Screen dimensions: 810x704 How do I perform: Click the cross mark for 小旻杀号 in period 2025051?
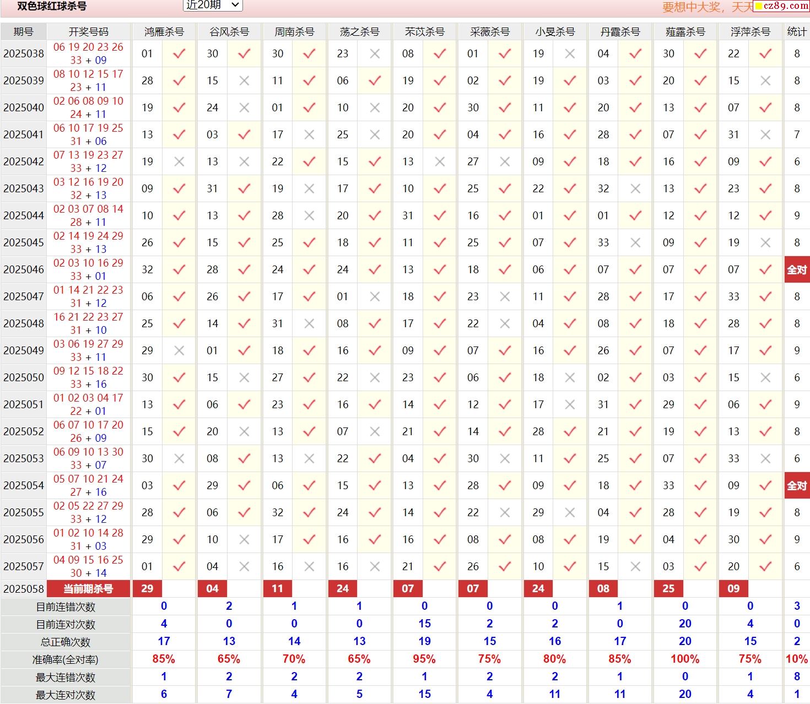(570, 405)
